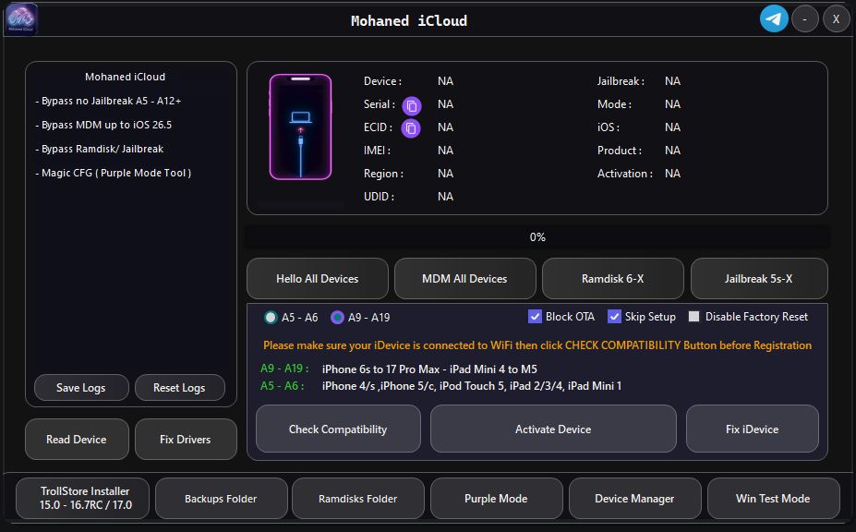Enter Purple Mode

pos(496,498)
